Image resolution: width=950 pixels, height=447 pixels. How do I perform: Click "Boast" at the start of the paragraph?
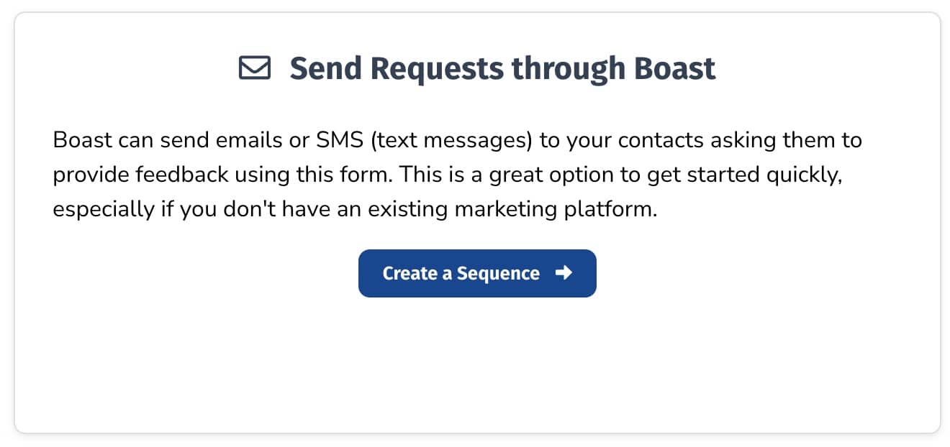tap(81, 139)
